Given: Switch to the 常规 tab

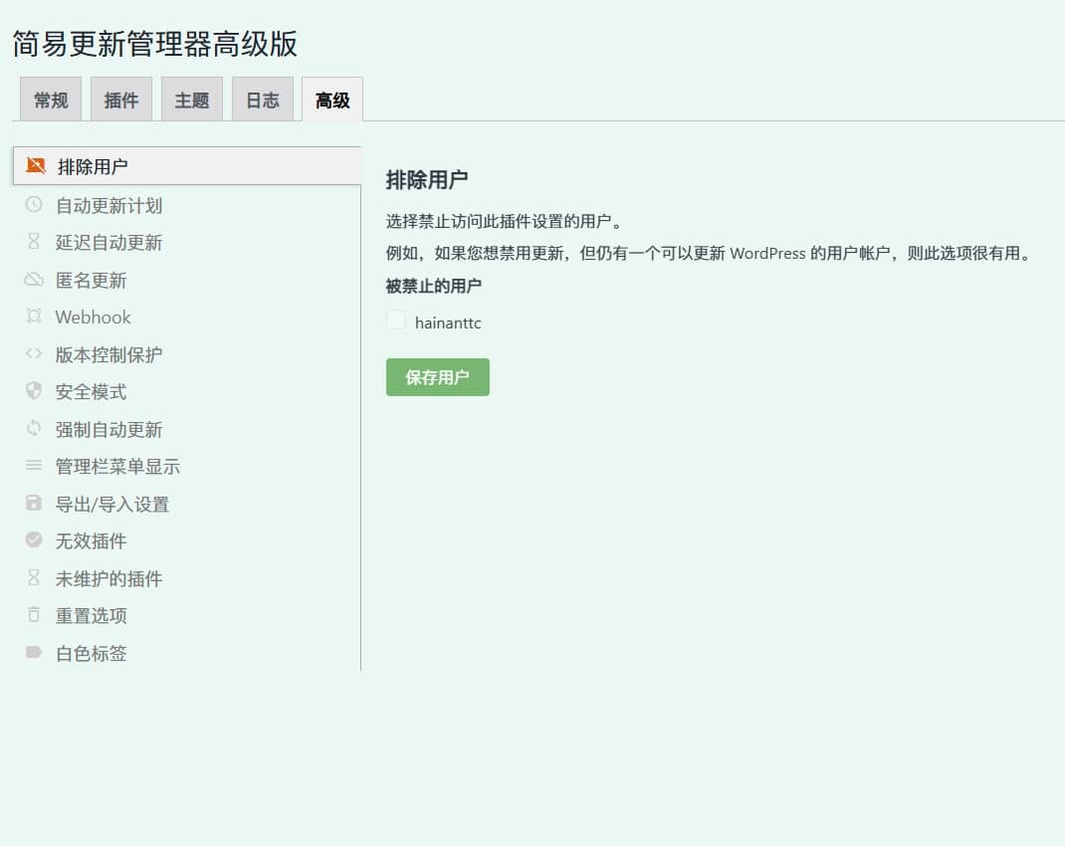Looking at the screenshot, I should tap(51, 100).
